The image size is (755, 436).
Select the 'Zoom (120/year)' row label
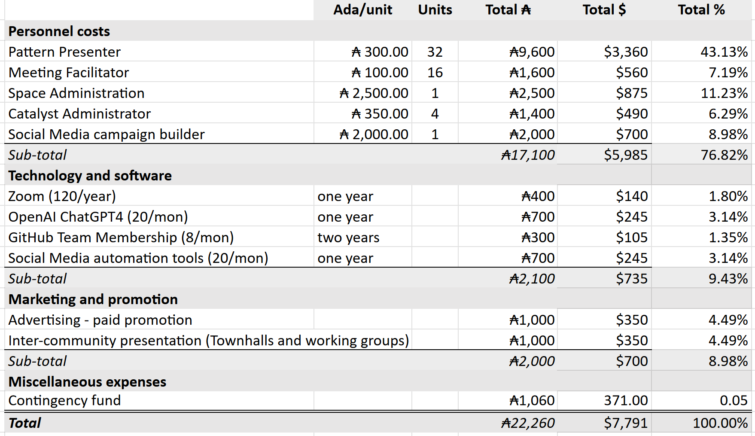click(62, 196)
